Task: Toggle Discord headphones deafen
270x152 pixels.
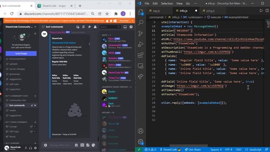Action: tap(31, 148)
